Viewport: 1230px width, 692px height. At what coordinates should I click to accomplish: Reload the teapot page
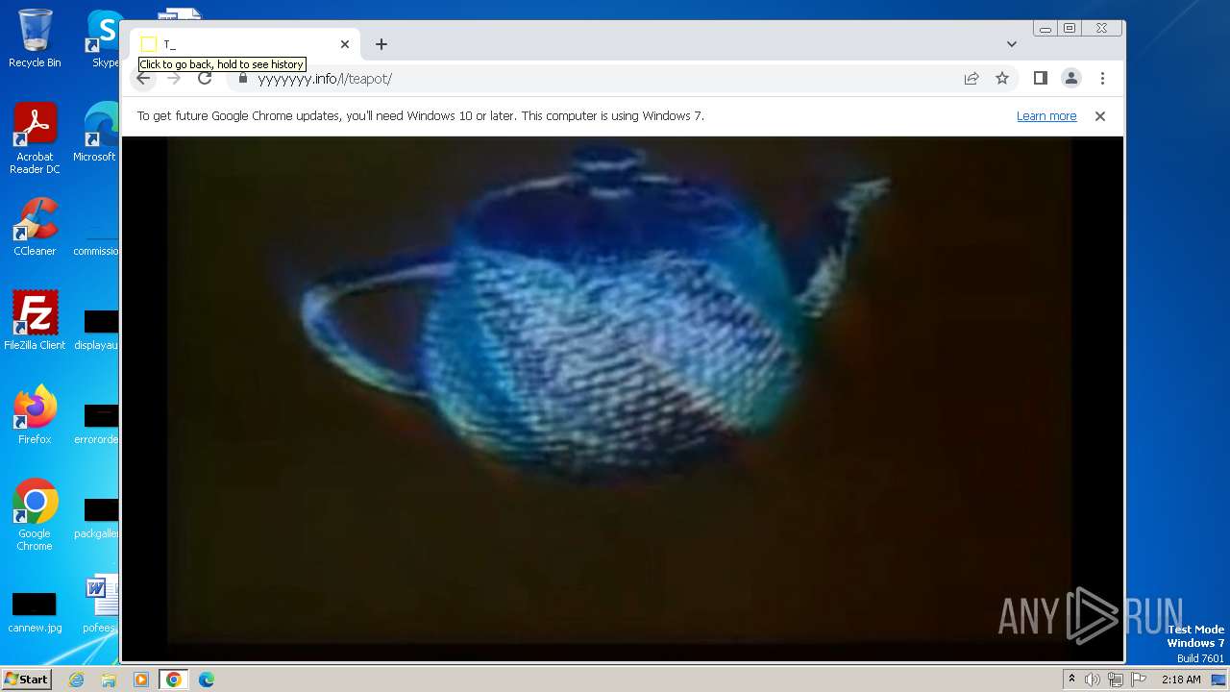(x=205, y=79)
